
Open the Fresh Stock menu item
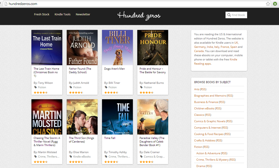(42, 14)
